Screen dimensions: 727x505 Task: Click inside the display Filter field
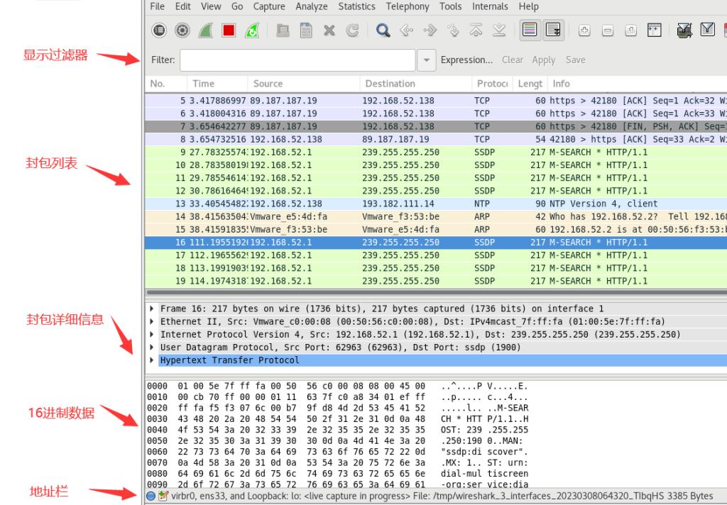point(297,60)
